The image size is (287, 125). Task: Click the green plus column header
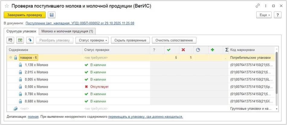click(x=212, y=50)
